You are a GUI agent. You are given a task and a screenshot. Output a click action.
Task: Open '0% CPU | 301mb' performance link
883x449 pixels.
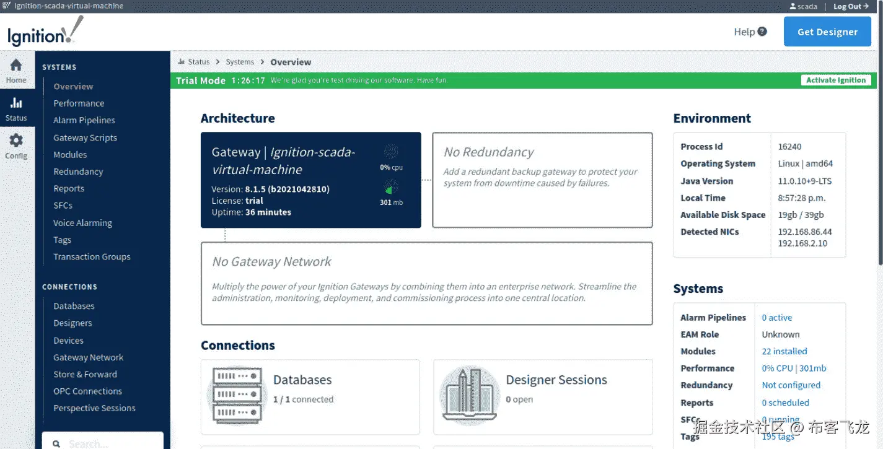[794, 368]
